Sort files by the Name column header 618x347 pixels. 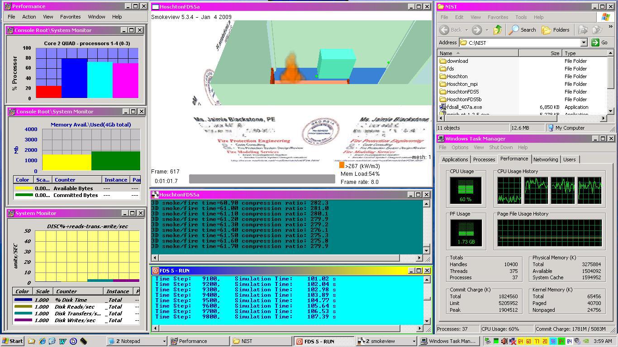click(478, 53)
